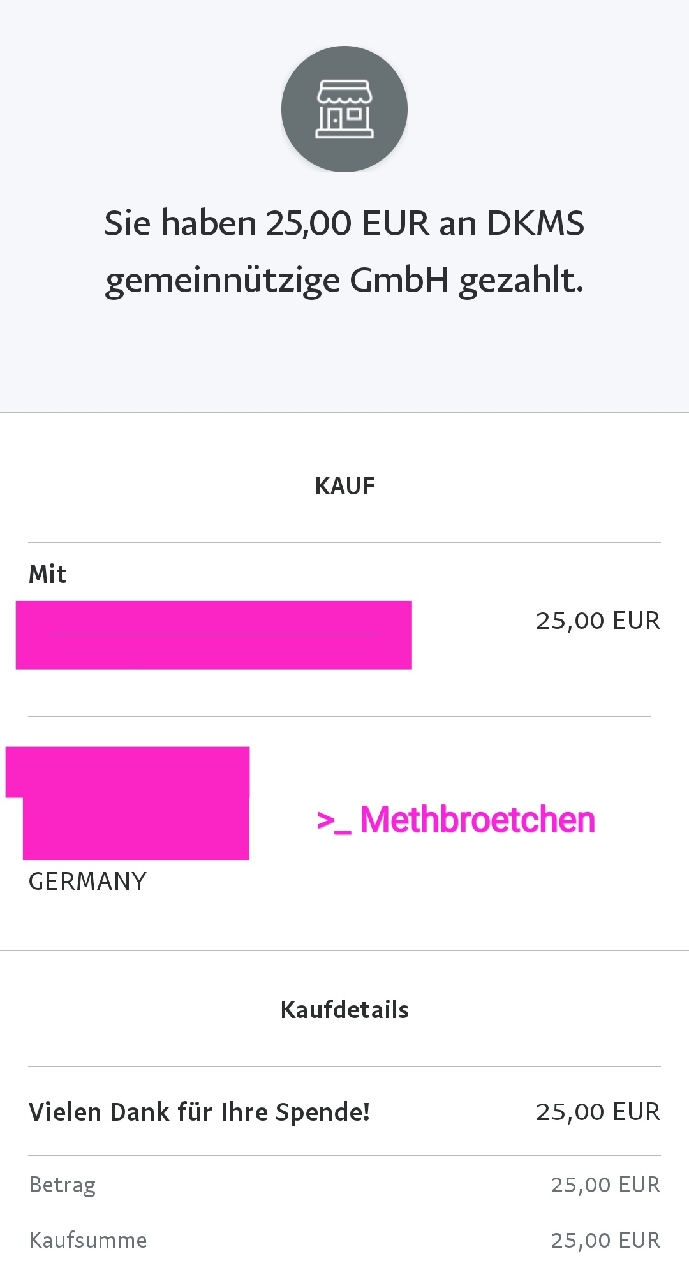This screenshot has width=689, height=1270.
Task: Tap the payment confirmation line mentioning DKMS
Action: [x=344, y=223]
